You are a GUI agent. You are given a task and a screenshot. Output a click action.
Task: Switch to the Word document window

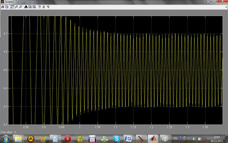128,139
